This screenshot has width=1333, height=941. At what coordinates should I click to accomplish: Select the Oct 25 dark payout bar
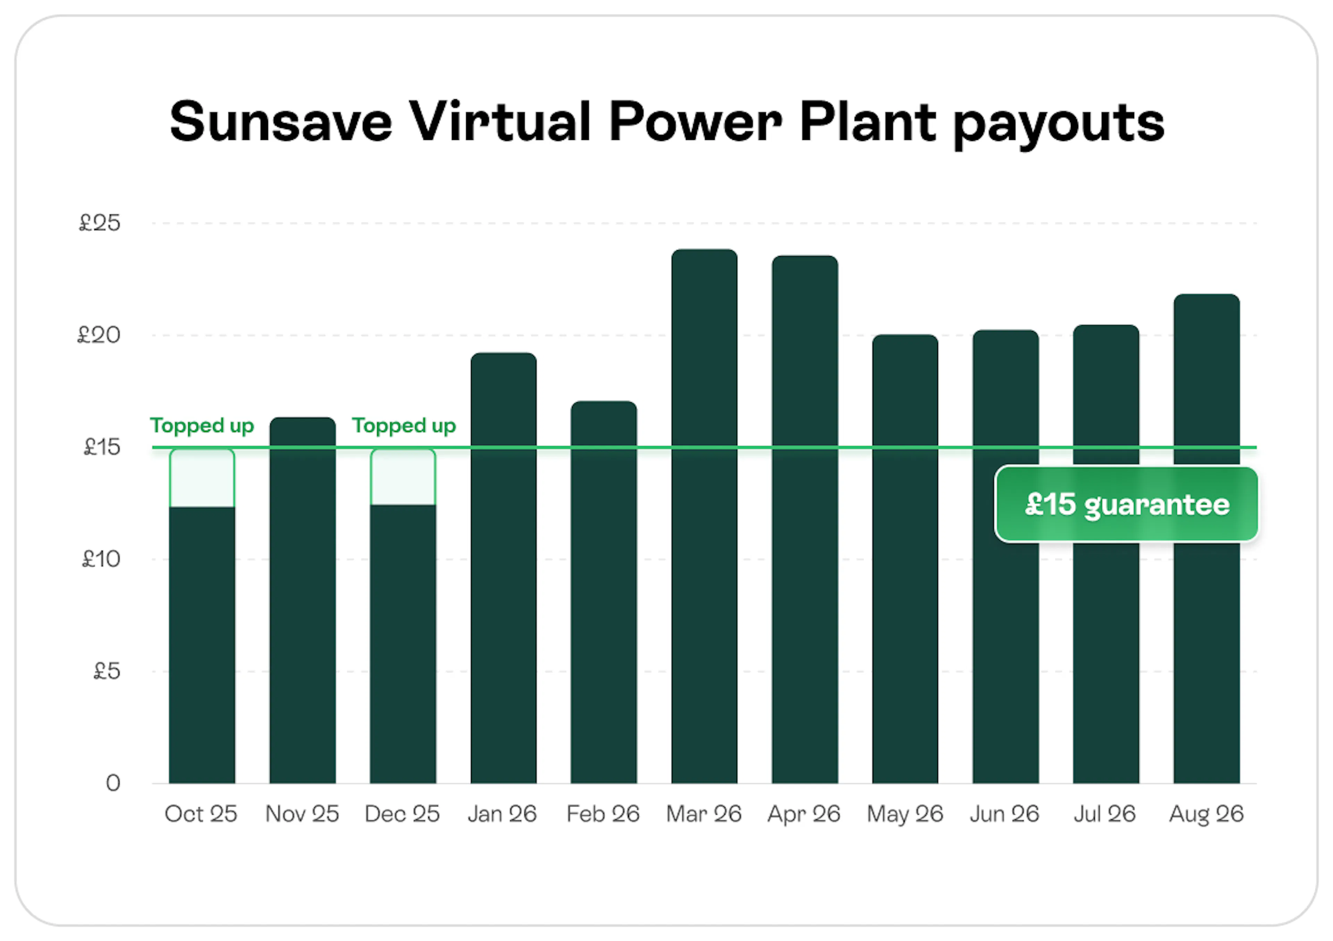202,645
